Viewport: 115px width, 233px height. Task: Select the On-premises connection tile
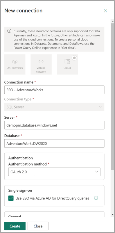[15, 64]
